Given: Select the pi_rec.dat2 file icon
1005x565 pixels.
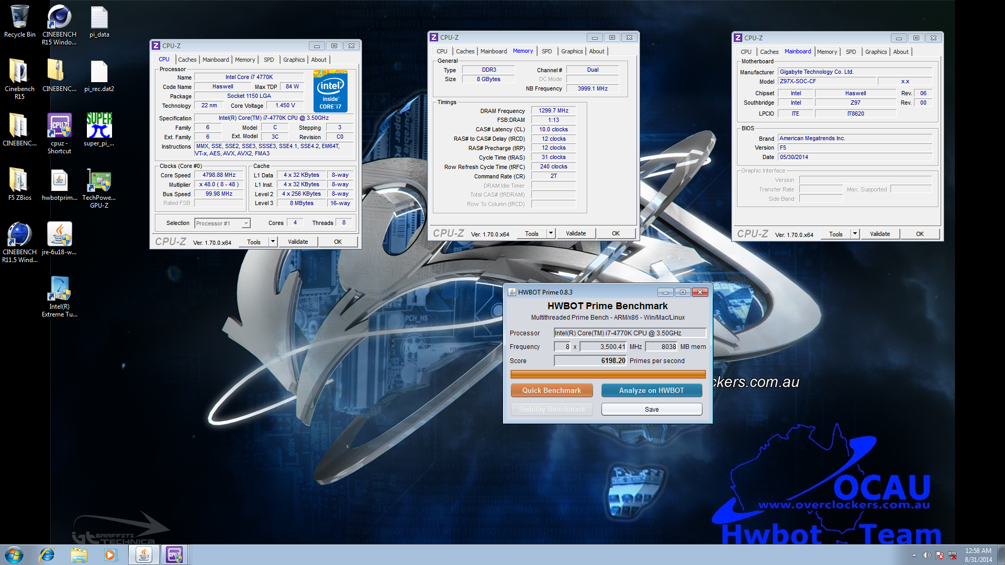Looking at the screenshot, I should [x=99, y=76].
